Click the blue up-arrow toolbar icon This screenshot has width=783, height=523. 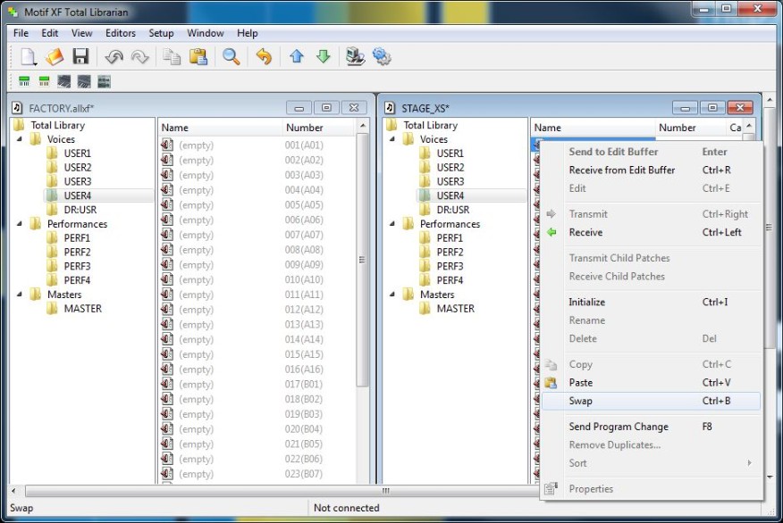pos(297,56)
